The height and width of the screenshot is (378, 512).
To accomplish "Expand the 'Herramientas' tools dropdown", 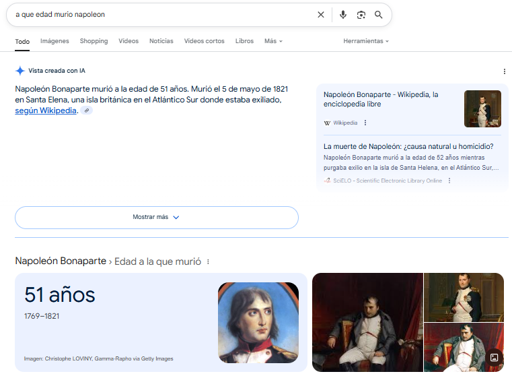I will click(366, 41).
